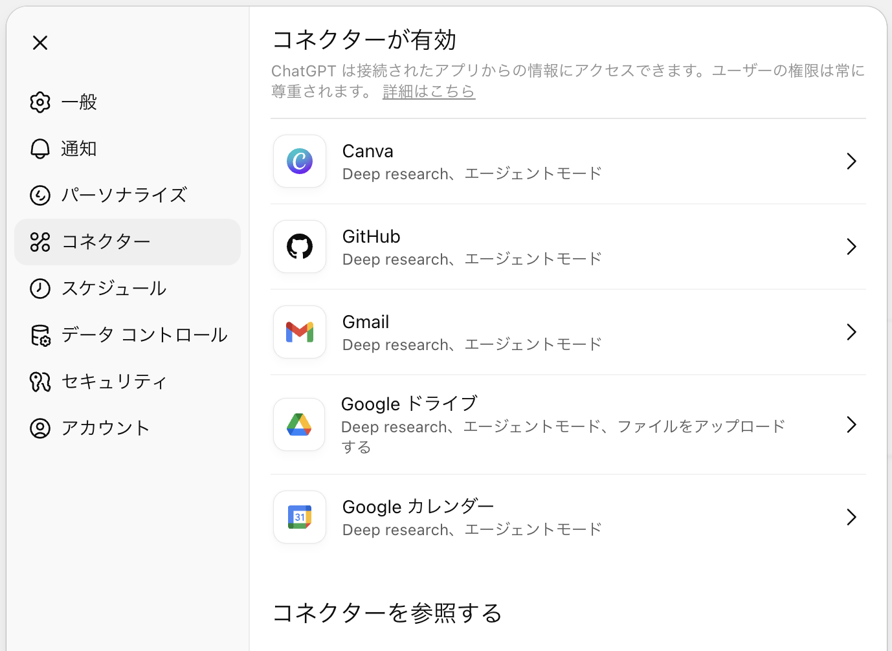Screen dimensions: 892x651
Task: Click the GitHub octocat icon
Action: click(x=300, y=247)
